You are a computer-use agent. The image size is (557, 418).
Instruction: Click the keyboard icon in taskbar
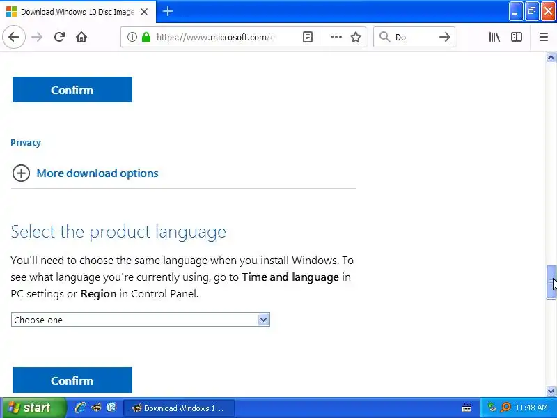pos(466,408)
